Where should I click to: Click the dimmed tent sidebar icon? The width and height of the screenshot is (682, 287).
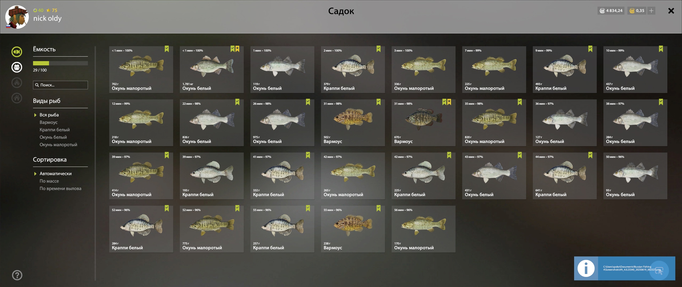[x=17, y=82]
